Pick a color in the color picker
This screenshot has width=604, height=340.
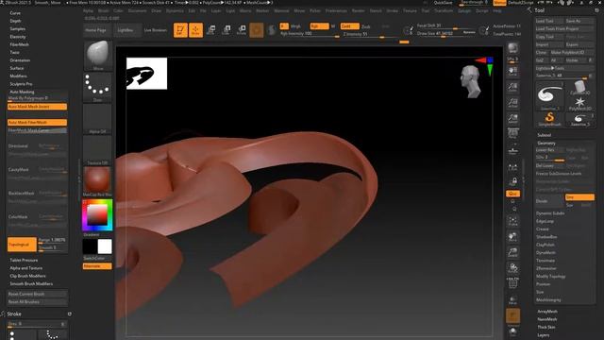coord(97,214)
